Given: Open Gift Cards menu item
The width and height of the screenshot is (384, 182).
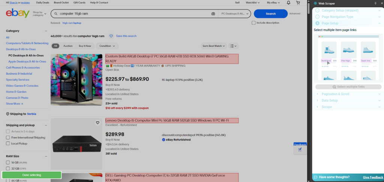Looking at the screenshot, I should (x=79, y=3).
